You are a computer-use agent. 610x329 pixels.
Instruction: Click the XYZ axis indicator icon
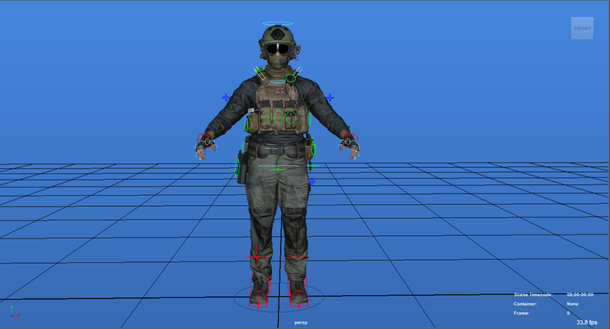(x=15, y=311)
